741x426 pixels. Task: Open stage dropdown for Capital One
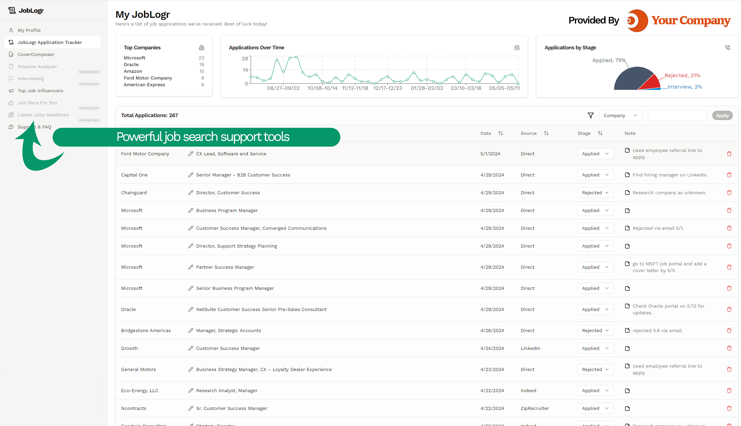coord(595,175)
